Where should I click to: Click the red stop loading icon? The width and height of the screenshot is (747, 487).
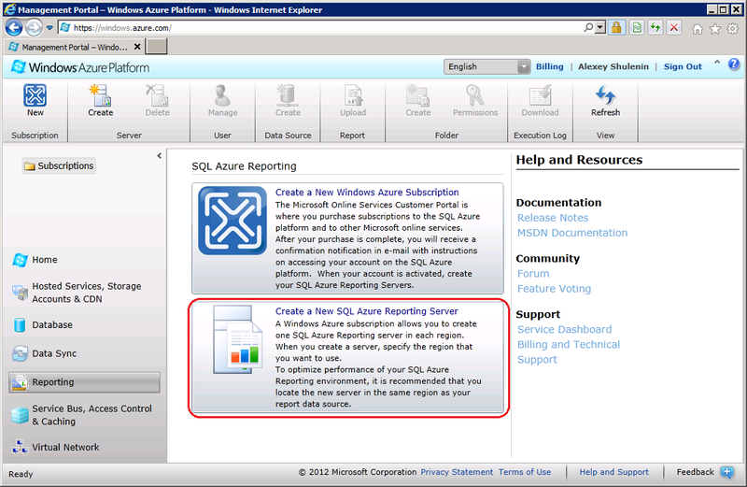tap(673, 28)
